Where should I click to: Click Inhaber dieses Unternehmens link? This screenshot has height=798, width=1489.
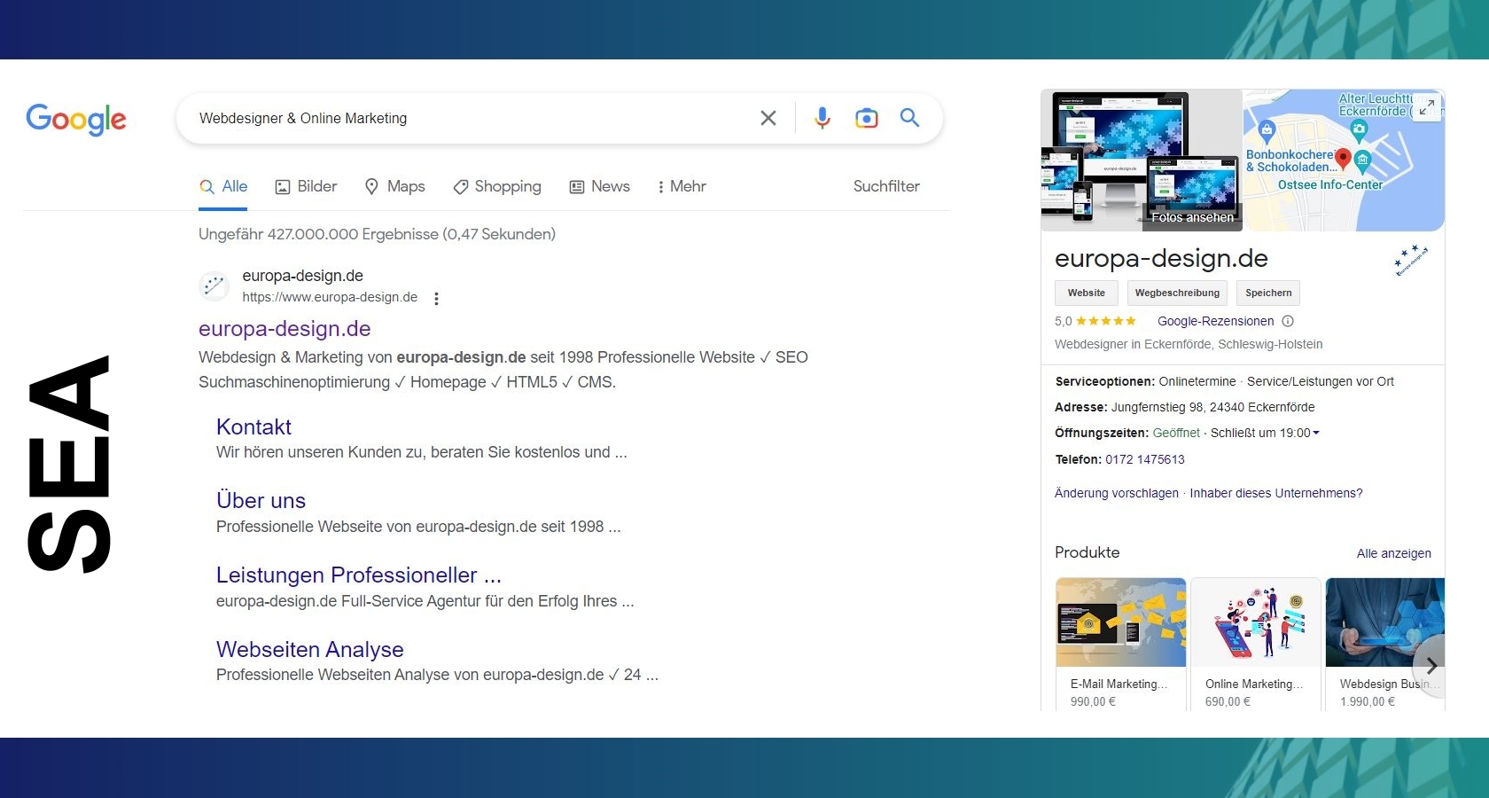click(1276, 493)
